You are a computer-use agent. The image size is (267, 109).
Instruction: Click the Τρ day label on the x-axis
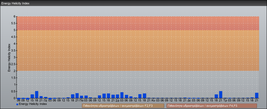pyautogui.click(x=225, y=101)
